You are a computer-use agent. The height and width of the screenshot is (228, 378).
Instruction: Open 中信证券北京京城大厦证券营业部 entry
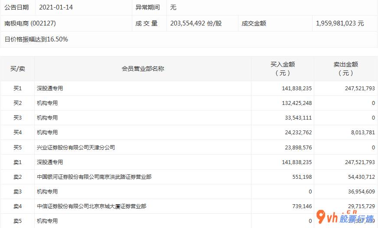(91, 206)
